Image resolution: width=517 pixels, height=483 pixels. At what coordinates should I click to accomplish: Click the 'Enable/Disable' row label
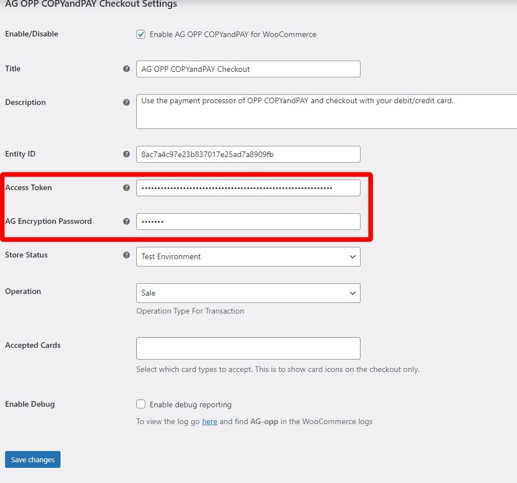(x=31, y=34)
